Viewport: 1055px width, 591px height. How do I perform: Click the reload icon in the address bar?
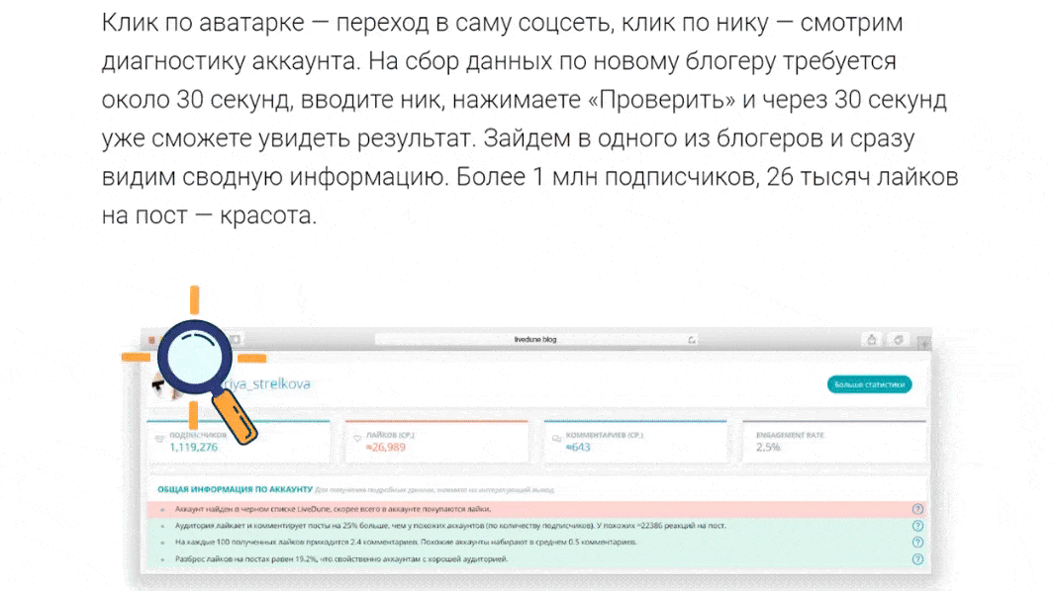point(691,340)
